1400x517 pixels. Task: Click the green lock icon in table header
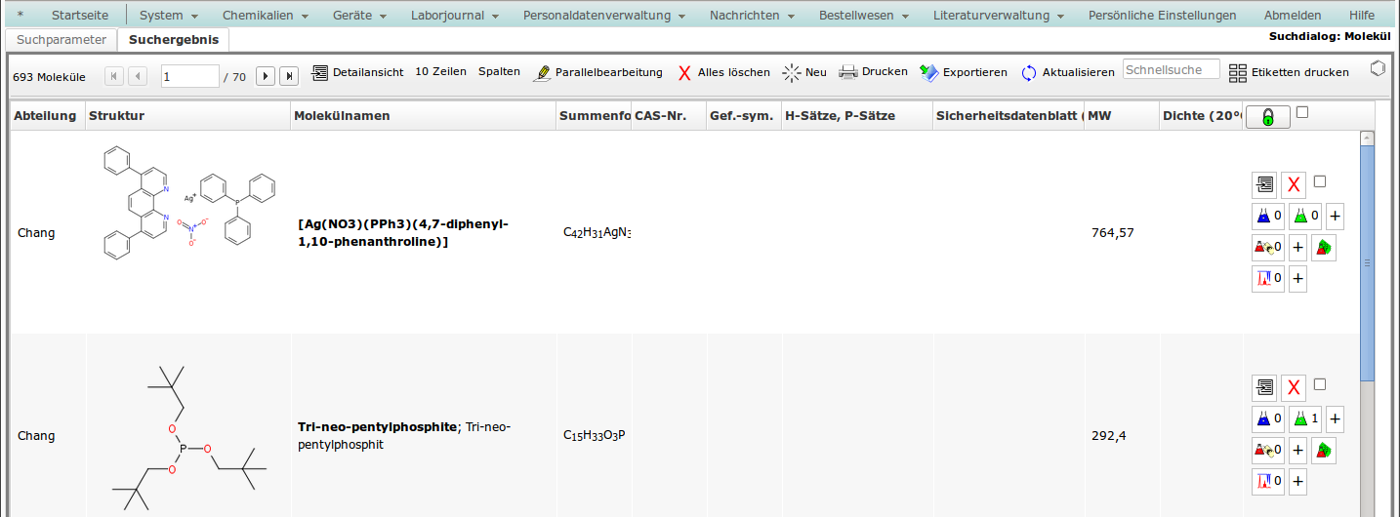(x=1268, y=117)
